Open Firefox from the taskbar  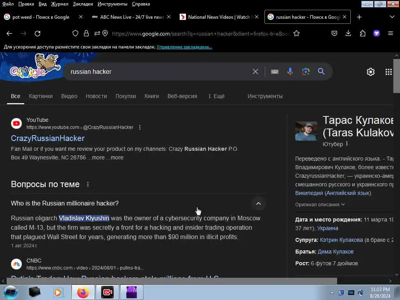tap(83, 292)
